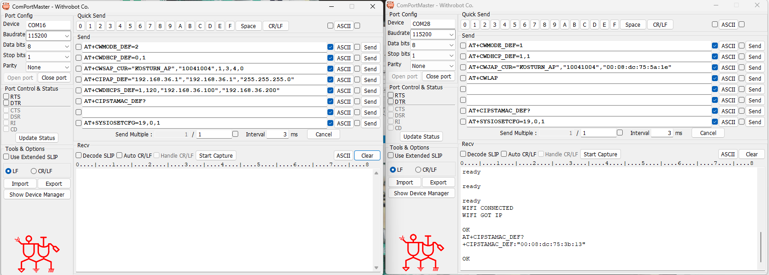Click Quick Send key F in COM28 window
Viewport: 769px width, 275px height.
click(x=615, y=25)
